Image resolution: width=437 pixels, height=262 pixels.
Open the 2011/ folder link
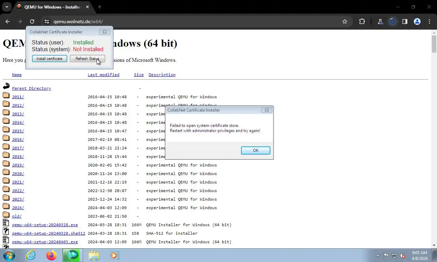(18, 97)
